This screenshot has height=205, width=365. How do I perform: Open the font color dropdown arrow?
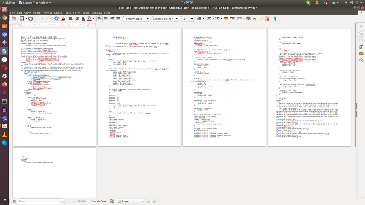94,19
